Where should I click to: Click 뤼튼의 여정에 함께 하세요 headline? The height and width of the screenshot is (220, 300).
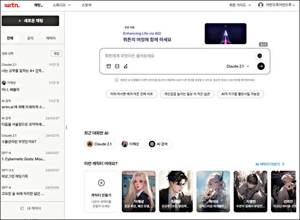pyautogui.click(x=147, y=39)
